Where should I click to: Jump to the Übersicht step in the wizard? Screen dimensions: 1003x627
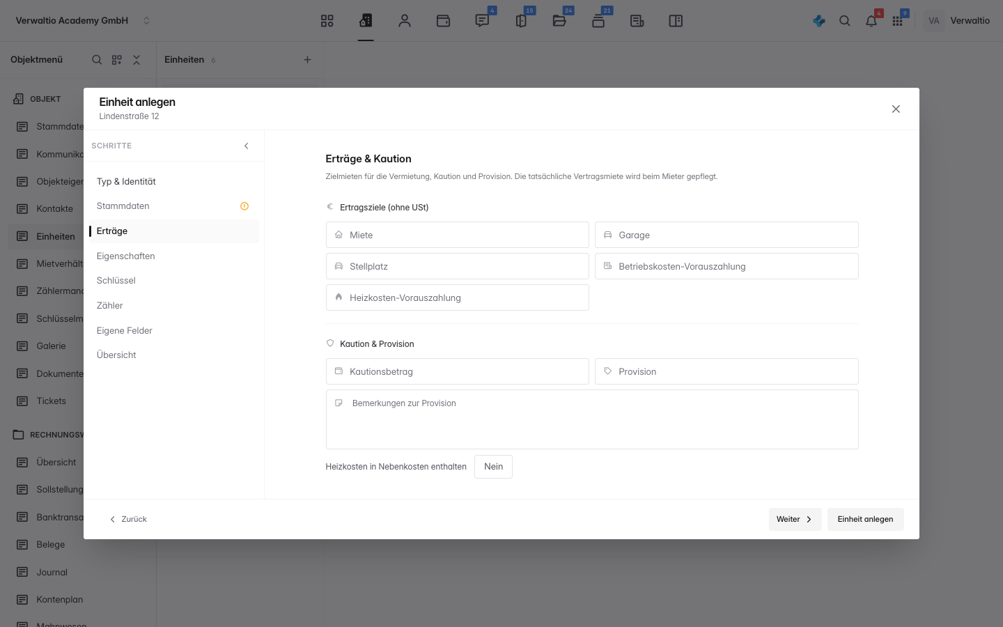(x=173, y=355)
